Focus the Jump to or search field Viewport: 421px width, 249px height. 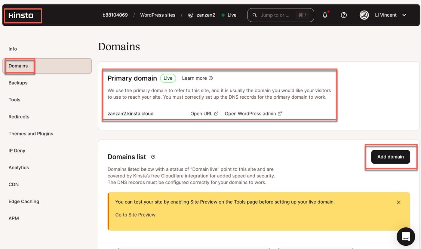[x=281, y=15]
